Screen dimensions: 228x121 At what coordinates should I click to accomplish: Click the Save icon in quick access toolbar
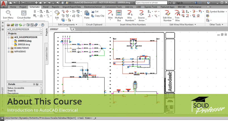pos(19,3)
